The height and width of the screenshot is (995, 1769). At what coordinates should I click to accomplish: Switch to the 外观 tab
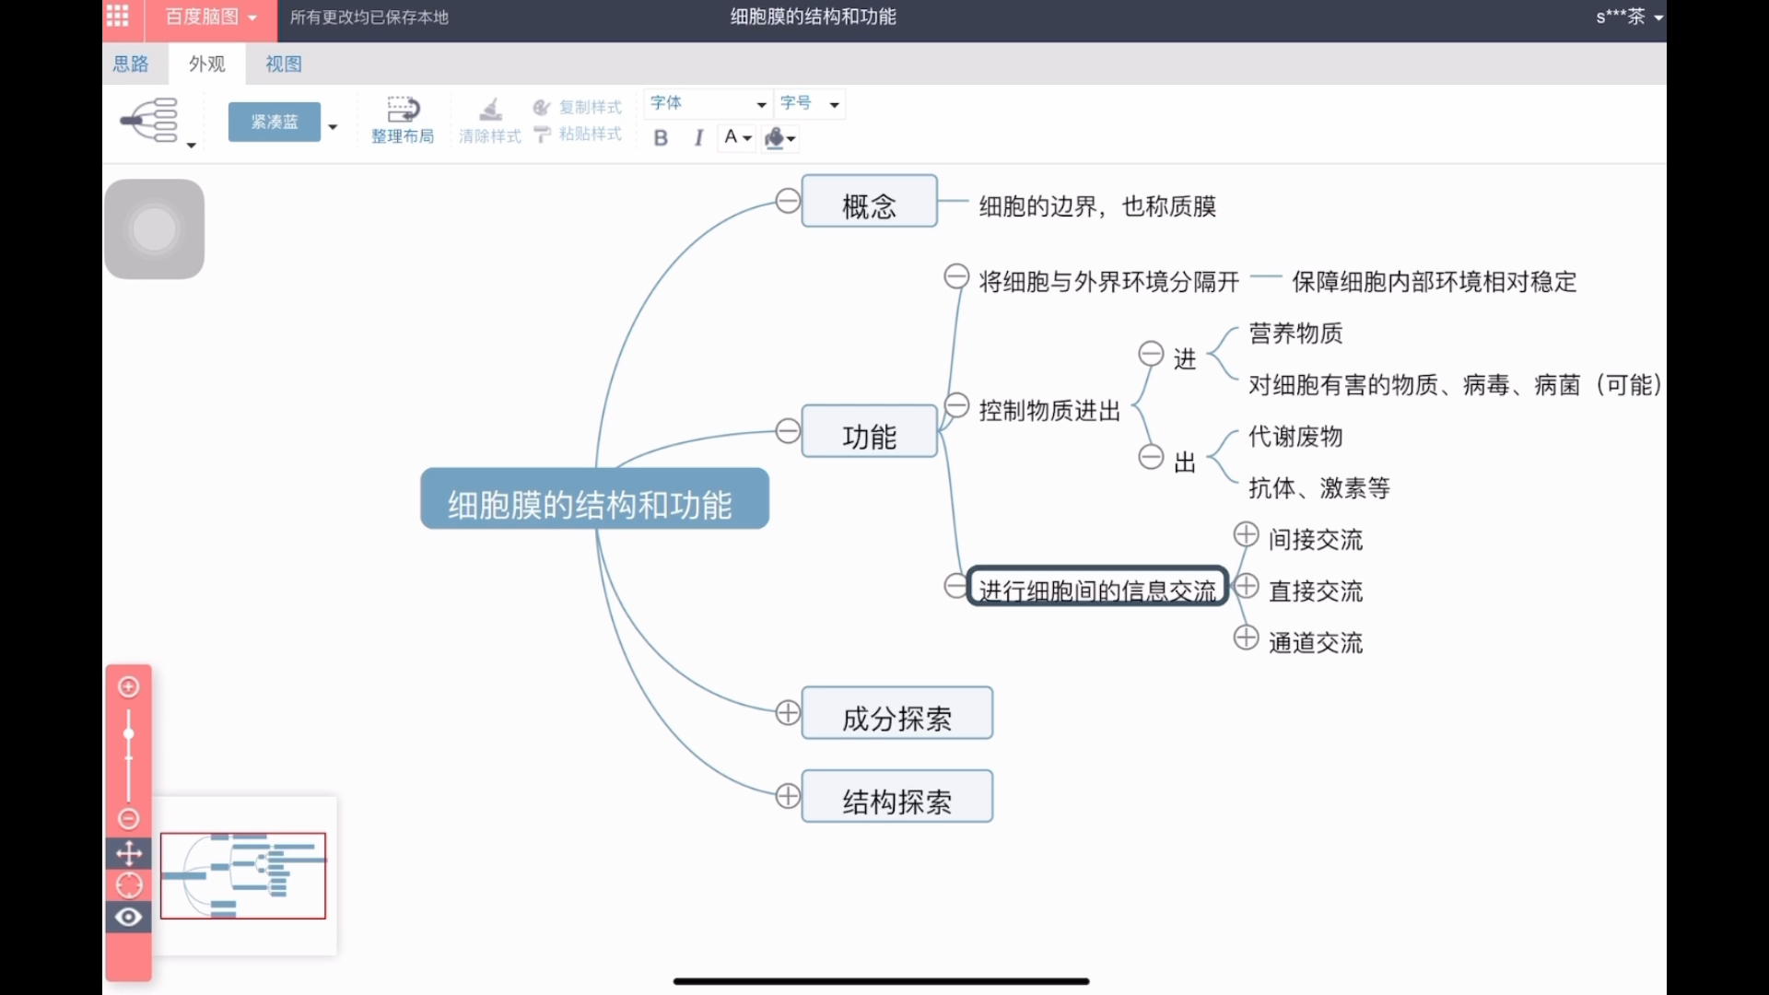207,64
